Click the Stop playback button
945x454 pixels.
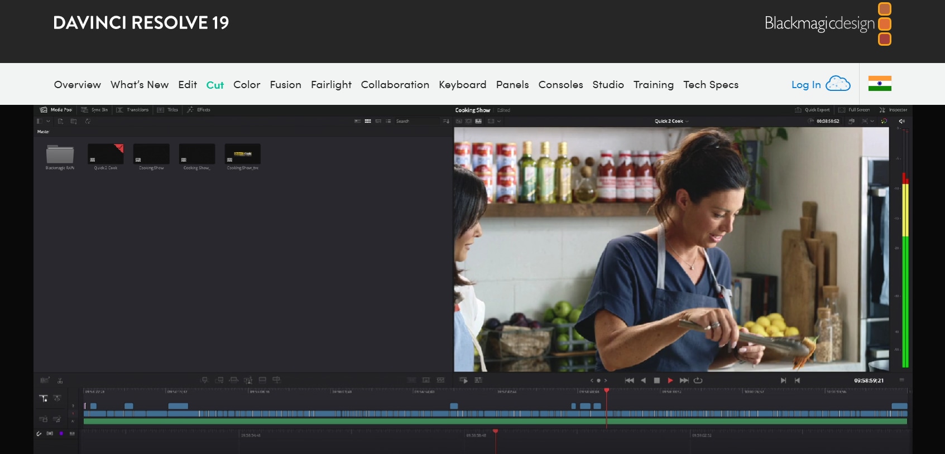click(x=657, y=380)
